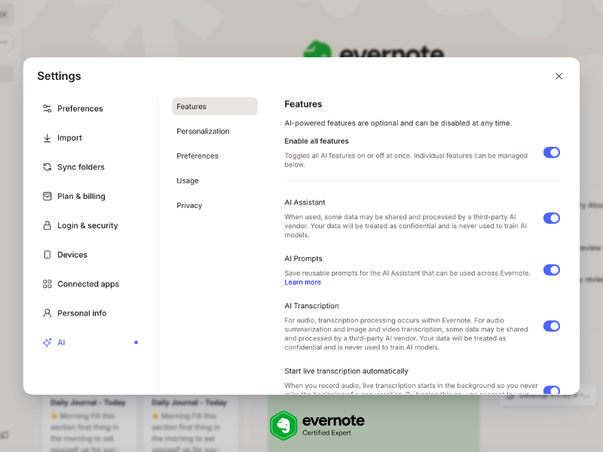603x452 pixels.
Task: Turn off the AI Prompts switch
Action: click(x=552, y=270)
